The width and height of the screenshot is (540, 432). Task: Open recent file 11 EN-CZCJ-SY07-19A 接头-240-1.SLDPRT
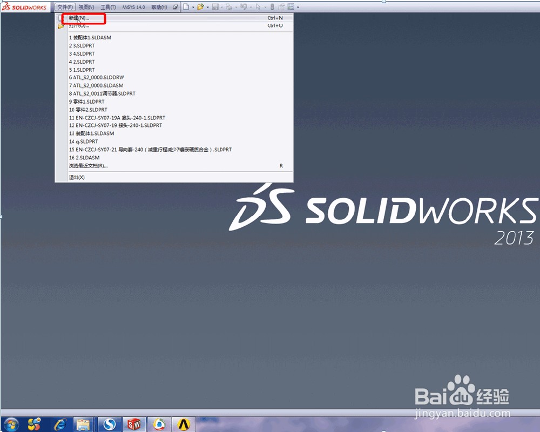coord(174,118)
